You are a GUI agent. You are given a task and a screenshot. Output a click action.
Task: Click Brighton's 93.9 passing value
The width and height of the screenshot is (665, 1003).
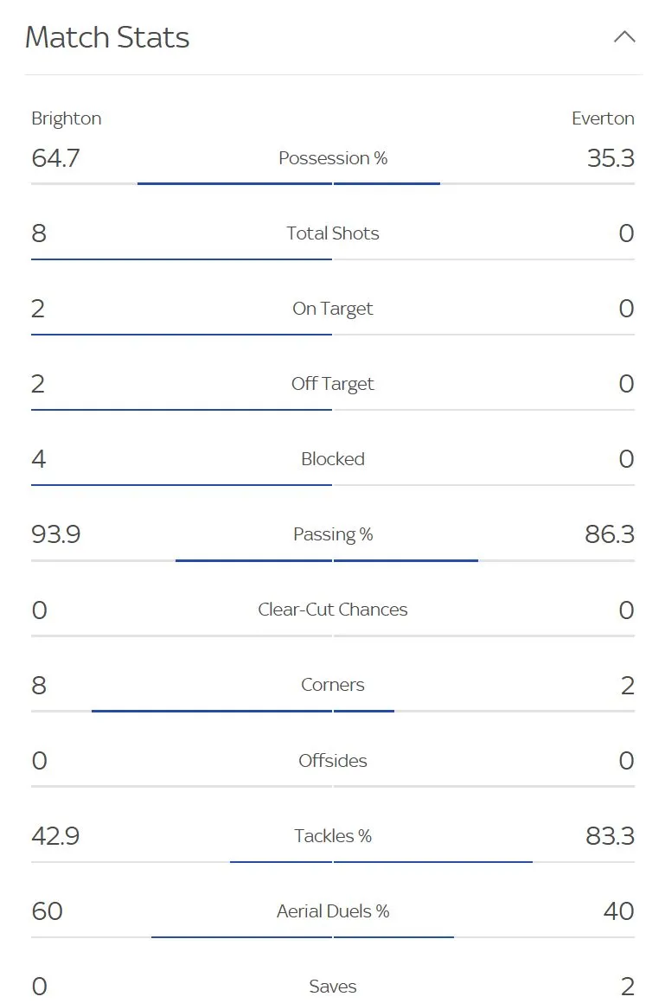pyautogui.click(x=56, y=534)
